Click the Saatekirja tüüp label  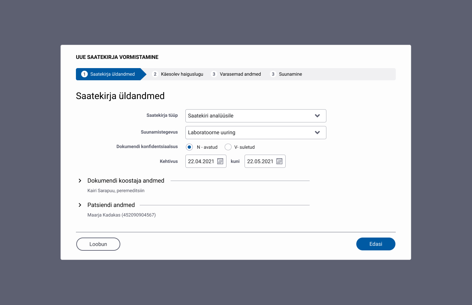click(162, 115)
